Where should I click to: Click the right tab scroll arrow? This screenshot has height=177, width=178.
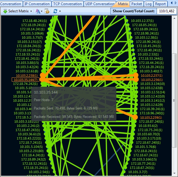point(176,3)
